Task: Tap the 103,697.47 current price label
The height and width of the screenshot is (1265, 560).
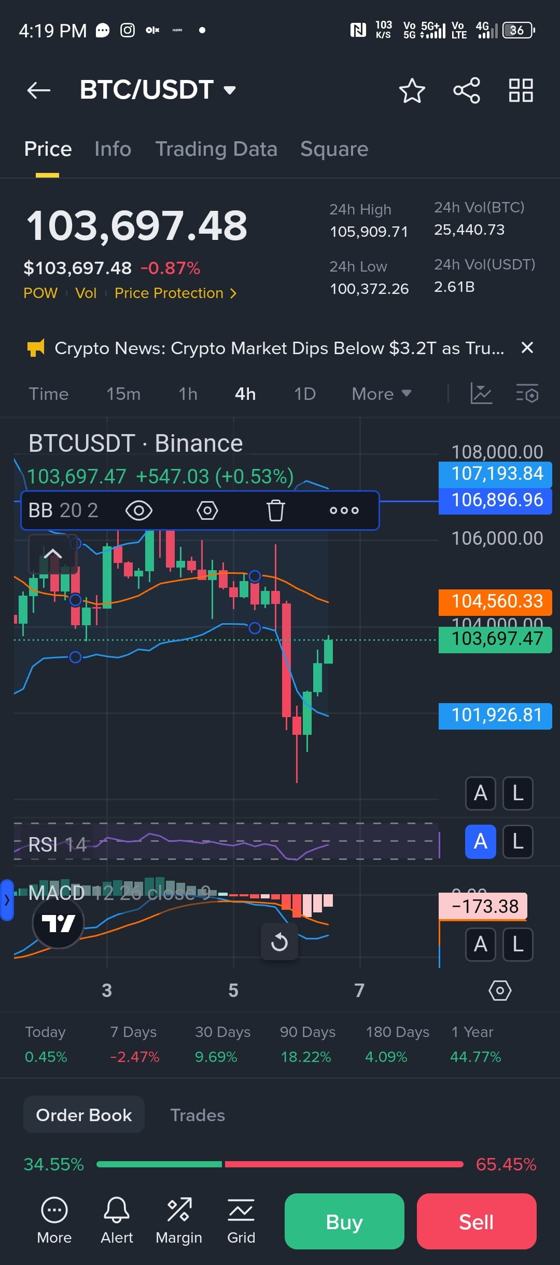Action: (x=495, y=639)
